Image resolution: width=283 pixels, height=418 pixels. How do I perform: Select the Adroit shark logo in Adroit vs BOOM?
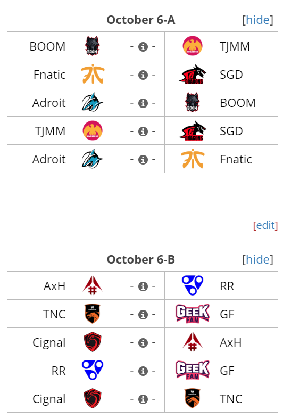coord(92,102)
